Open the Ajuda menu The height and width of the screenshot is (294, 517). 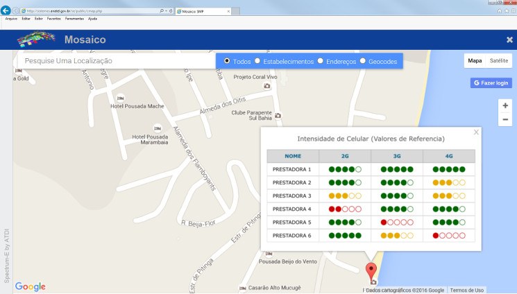[x=93, y=19]
